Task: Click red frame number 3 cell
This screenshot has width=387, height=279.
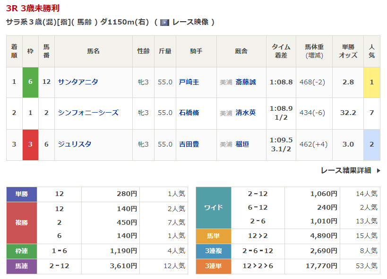Action: (x=30, y=145)
